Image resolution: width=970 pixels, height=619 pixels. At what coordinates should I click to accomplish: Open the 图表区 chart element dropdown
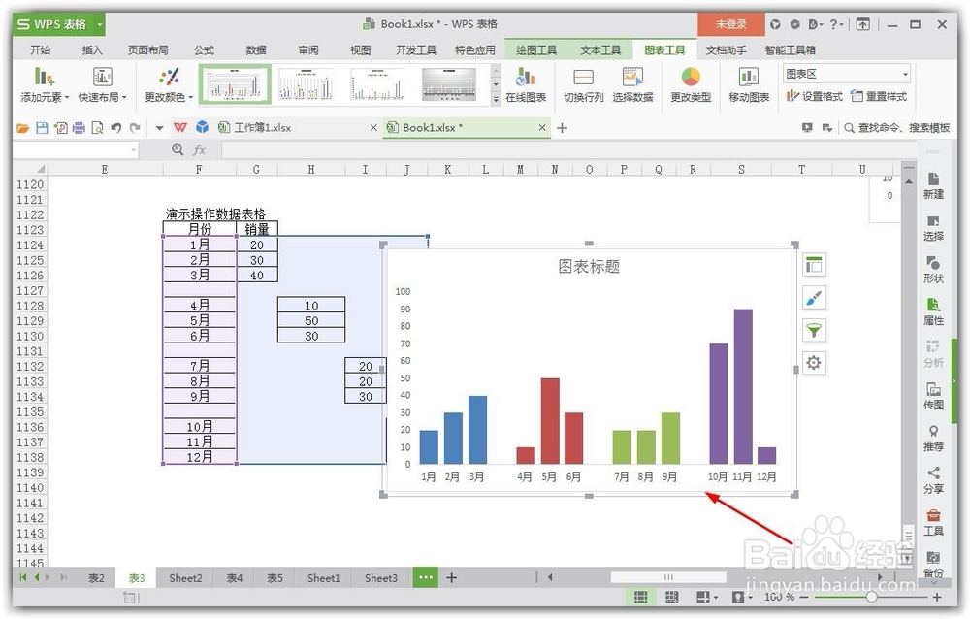[844, 74]
